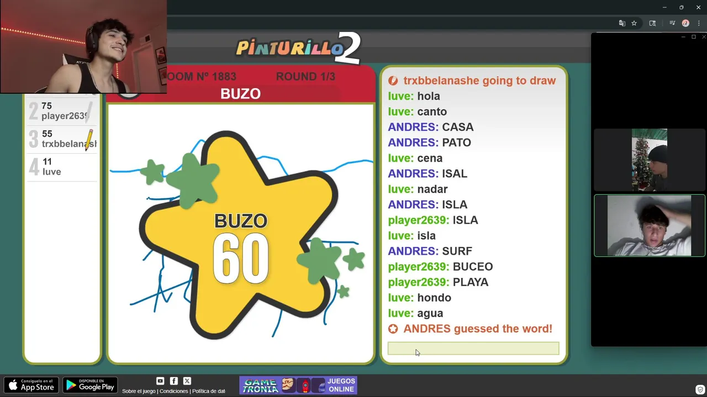This screenshot has height=397, width=707.
Task: Open 'Sobre el juego' link
Action: point(139,391)
